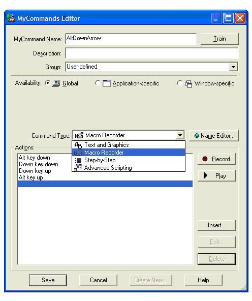Click the Train button

[x=219, y=39]
